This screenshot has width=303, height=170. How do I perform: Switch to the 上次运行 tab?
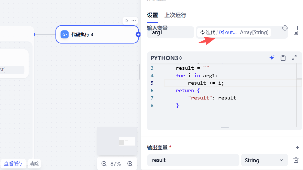(175, 15)
